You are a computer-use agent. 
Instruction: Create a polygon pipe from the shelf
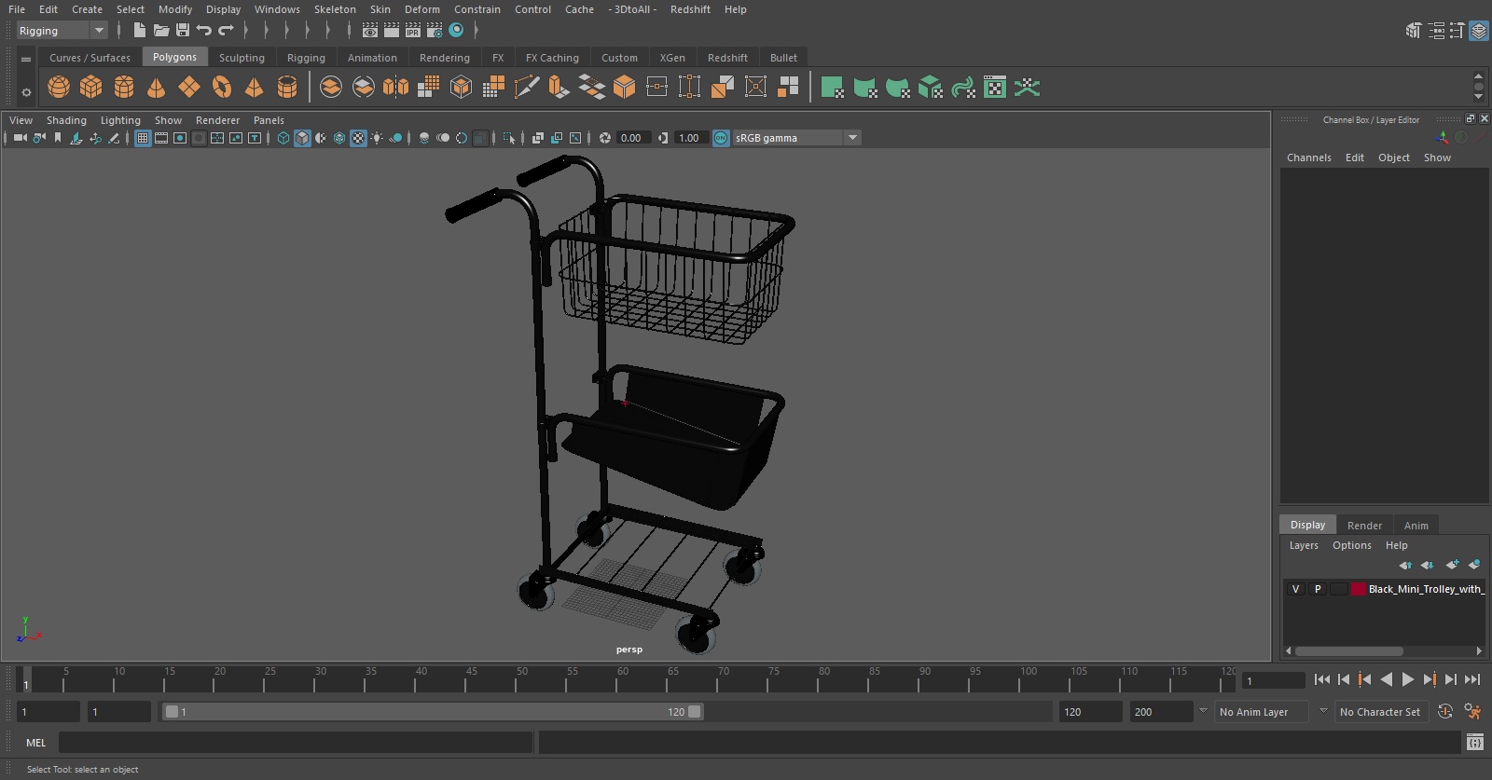tap(287, 88)
